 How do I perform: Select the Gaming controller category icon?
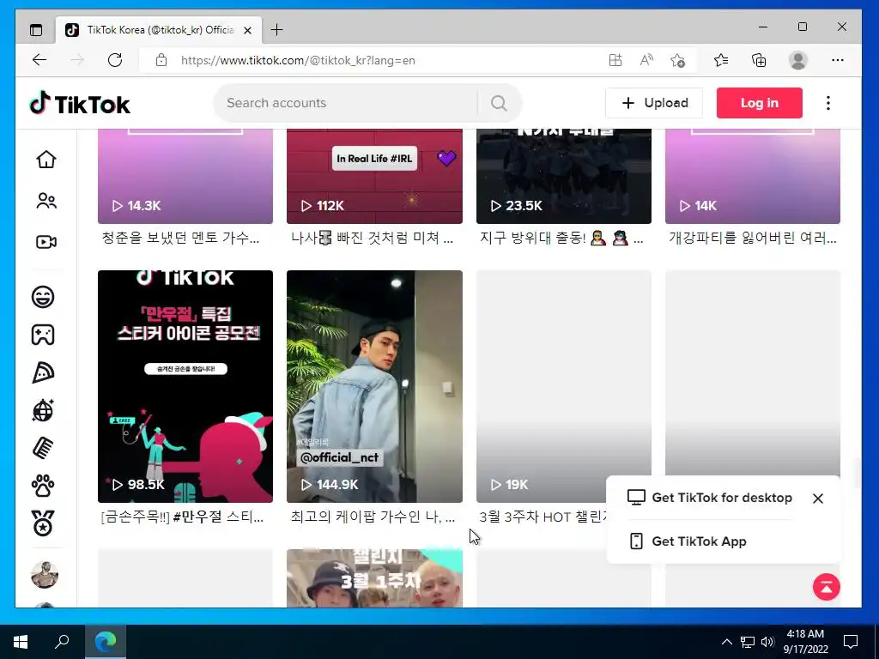point(43,335)
